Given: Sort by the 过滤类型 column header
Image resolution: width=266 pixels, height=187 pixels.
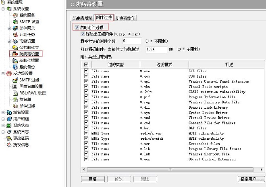Looking at the screenshot, I should [x=116, y=65].
